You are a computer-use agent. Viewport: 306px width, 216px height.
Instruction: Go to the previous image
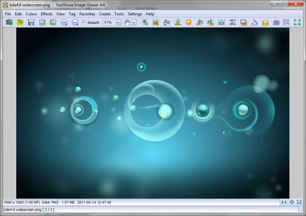[42, 23]
